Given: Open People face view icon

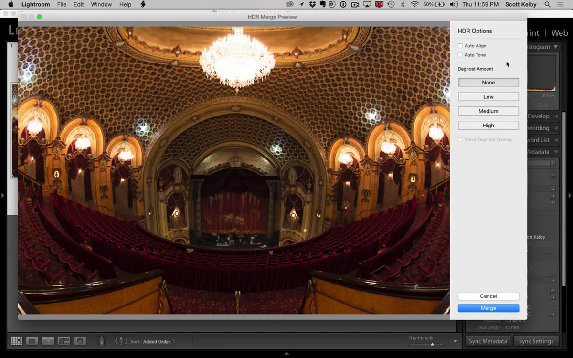Looking at the screenshot, I should (x=80, y=341).
